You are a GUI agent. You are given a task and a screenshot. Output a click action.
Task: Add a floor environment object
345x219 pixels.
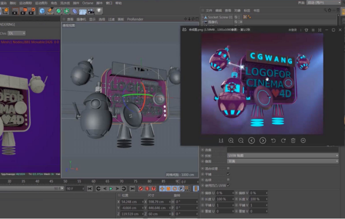(x=83, y=11)
